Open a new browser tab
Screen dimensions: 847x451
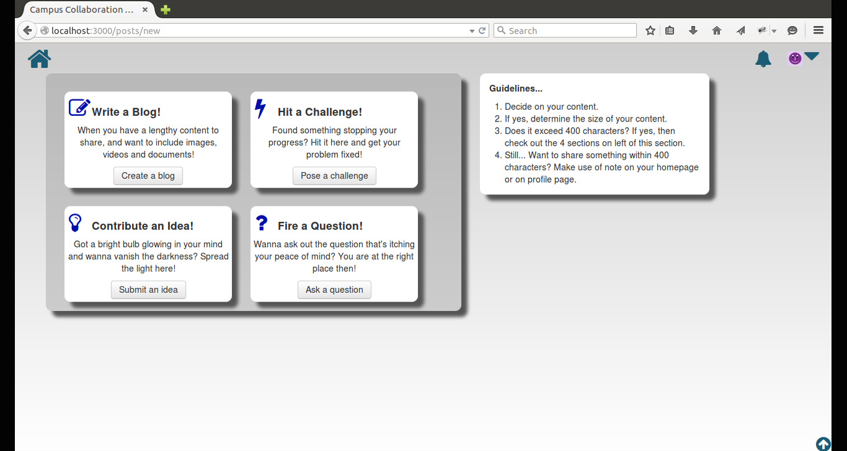point(166,10)
